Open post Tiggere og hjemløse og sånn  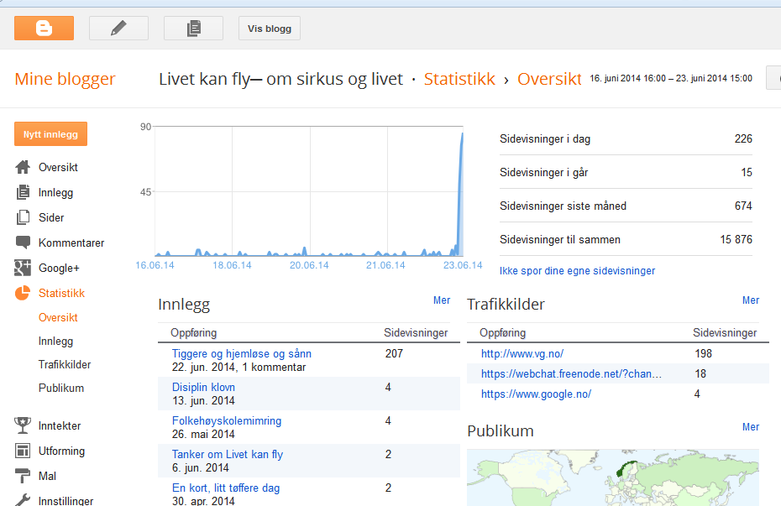point(241,354)
